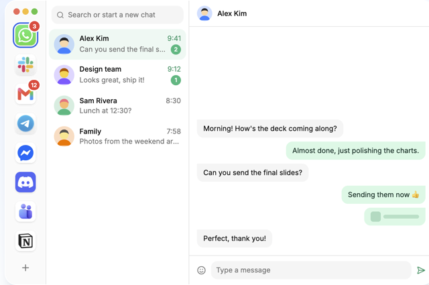This screenshot has height=285, width=429.
Task: Click the search magnifier icon
Action: coord(60,15)
